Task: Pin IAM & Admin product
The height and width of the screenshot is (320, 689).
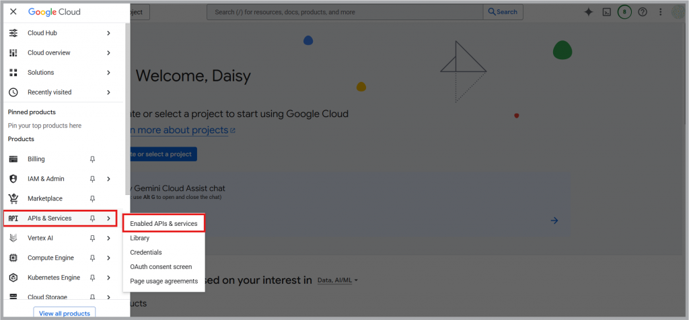Action: point(92,179)
